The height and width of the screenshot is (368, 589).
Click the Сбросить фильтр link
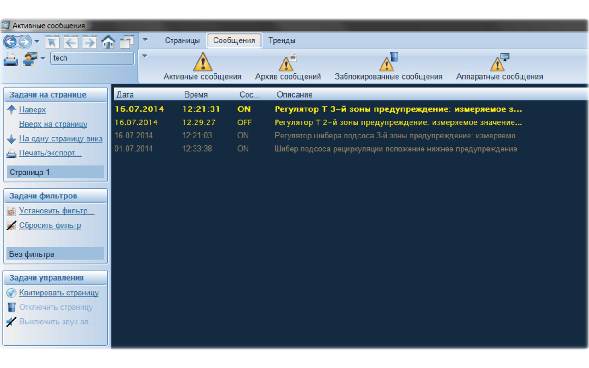coord(50,225)
